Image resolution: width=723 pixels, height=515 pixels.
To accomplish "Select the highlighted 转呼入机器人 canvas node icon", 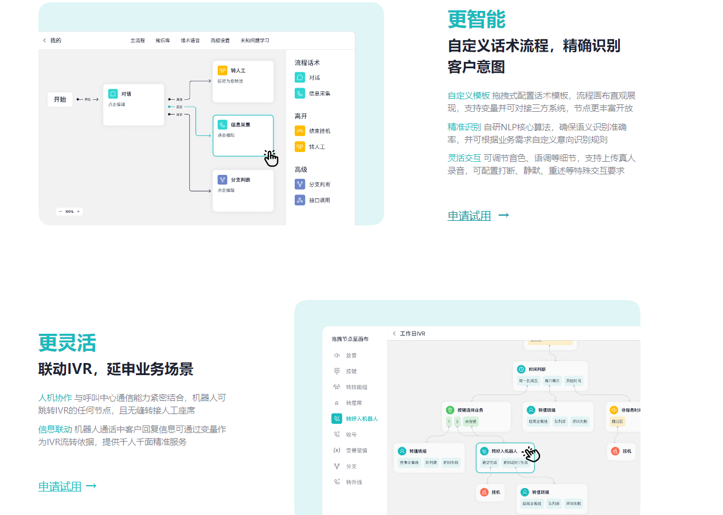I will coord(484,451).
